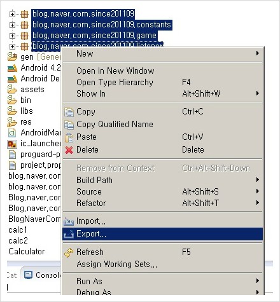Viewport: 280px width, 302px height.
Task: Click the gen source folder icon
Action: click(12, 57)
